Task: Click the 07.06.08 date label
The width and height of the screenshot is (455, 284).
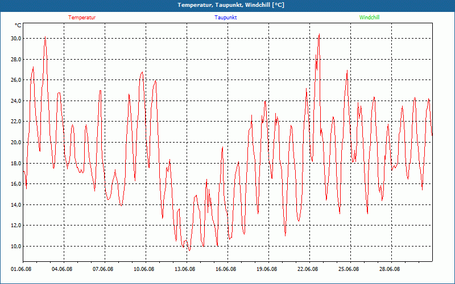Action: 103,269
